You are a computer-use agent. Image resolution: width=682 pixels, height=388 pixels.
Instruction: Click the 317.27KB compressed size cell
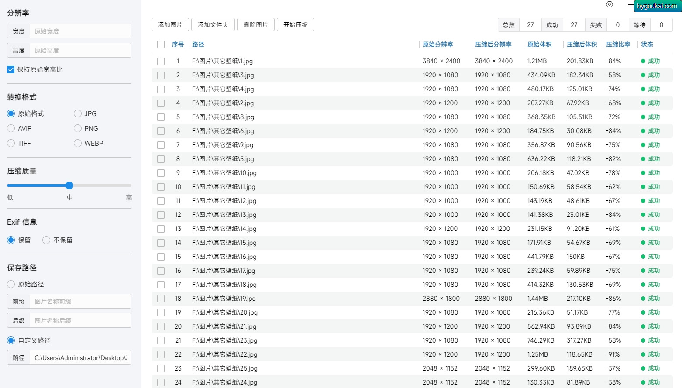[x=579, y=340]
